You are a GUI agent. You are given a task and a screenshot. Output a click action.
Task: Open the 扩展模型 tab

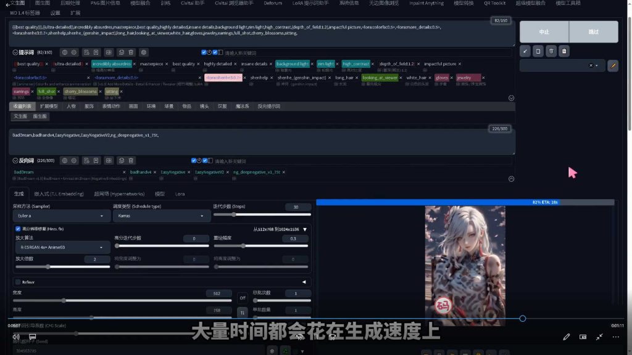pyautogui.click(x=49, y=106)
